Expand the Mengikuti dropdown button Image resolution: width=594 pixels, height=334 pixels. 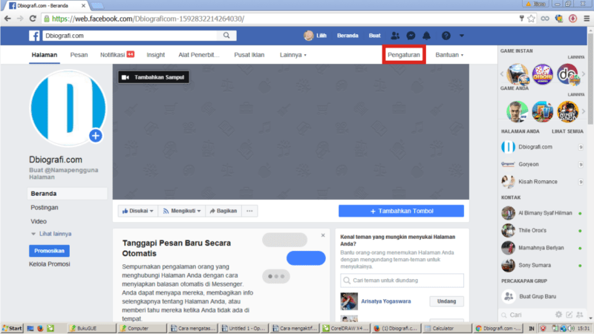tap(182, 211)
